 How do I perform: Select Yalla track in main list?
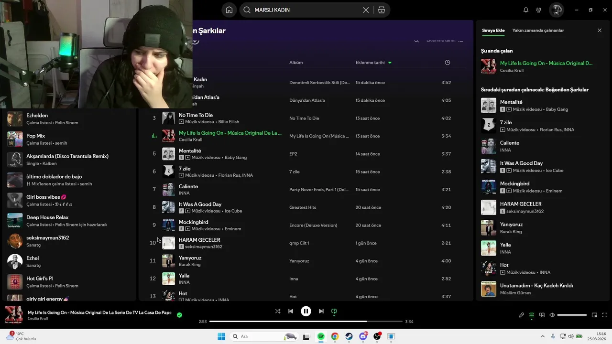[x=306, y=279]
